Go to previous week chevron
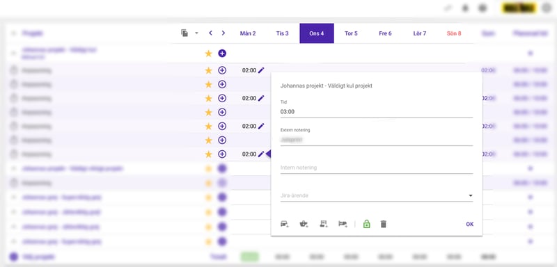Viewport: 557px width, 267px height. tap(210, 33)
